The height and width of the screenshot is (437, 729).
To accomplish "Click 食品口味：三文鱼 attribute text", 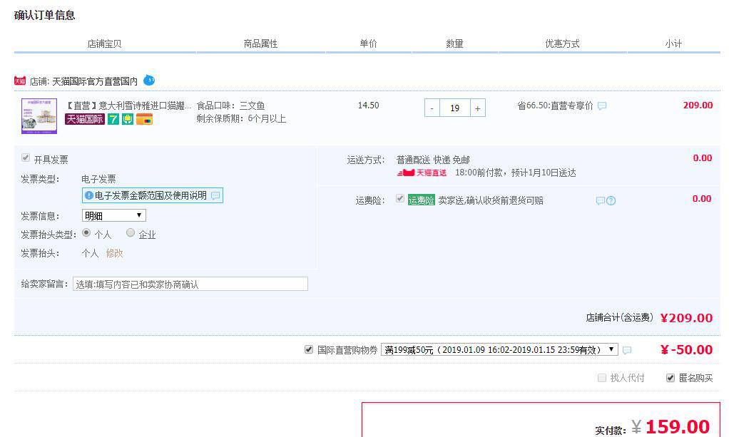I will [x=230, y=106].
